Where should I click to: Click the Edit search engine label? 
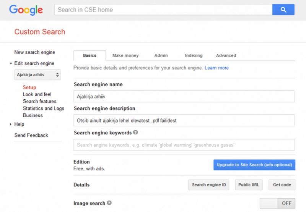(x=34, y=63)
